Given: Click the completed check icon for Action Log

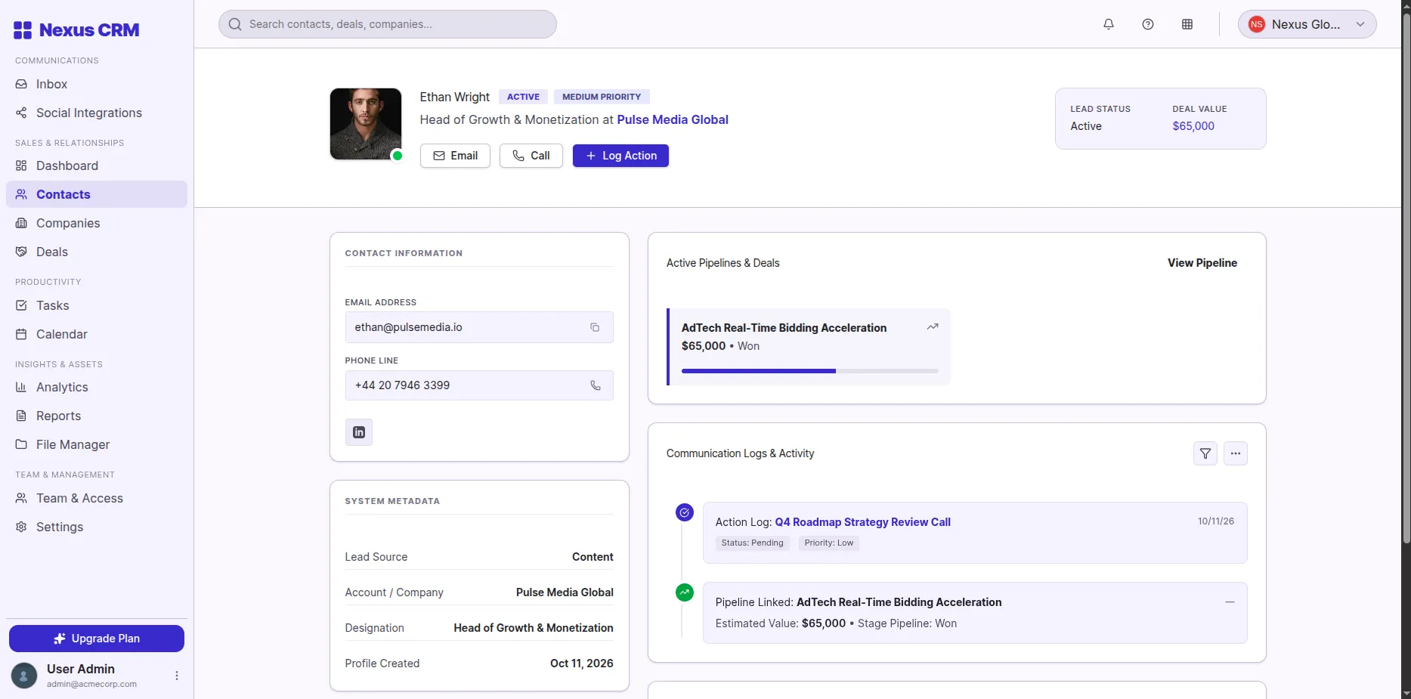Looking at the screenshot, I should [x=685, y=512].
